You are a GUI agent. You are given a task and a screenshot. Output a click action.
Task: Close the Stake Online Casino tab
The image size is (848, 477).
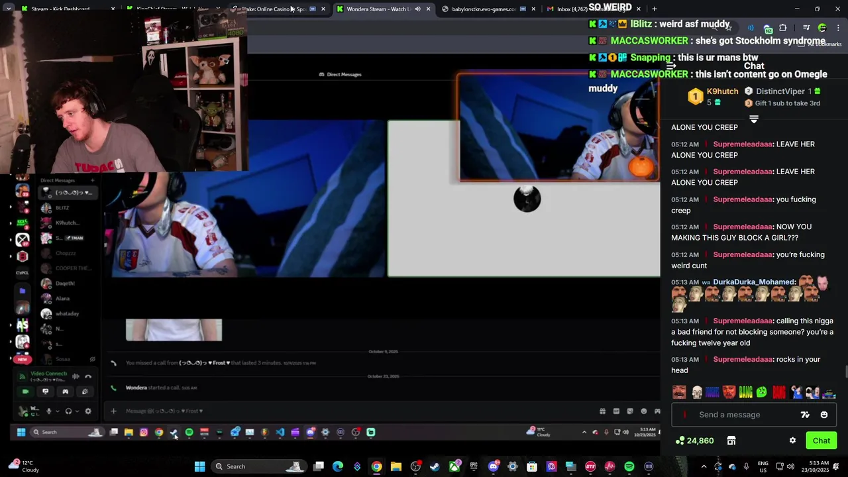click(x=323, y=9)
